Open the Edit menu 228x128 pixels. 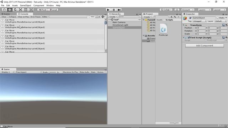(x=8, y=5)
